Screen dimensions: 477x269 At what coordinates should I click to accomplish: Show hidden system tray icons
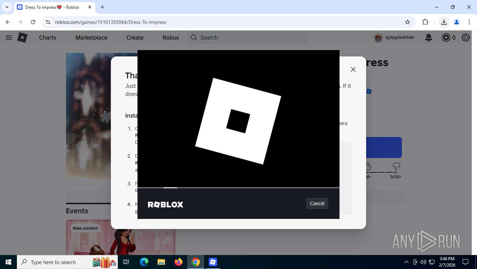(407, 262)
